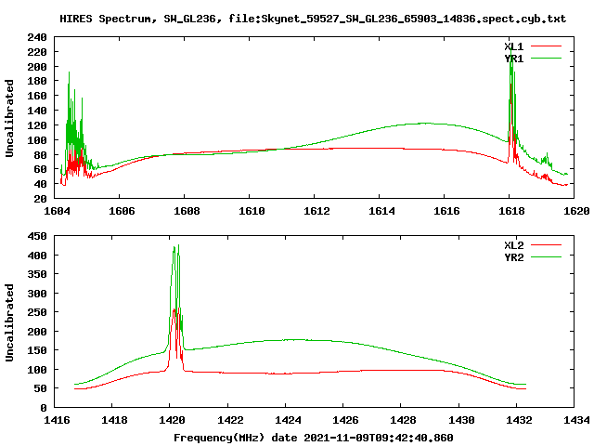Click the 400 y-axis tick label
The height and width of the screenshot is (446, 594).
point(37,256)
